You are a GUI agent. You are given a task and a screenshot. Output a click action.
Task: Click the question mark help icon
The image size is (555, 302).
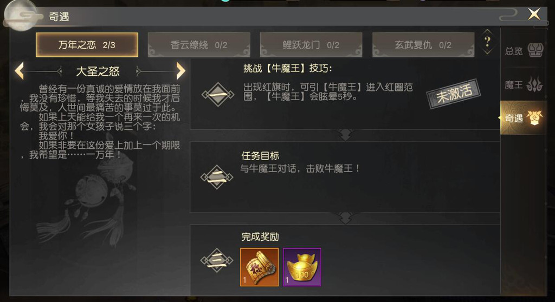pos(487,42)
